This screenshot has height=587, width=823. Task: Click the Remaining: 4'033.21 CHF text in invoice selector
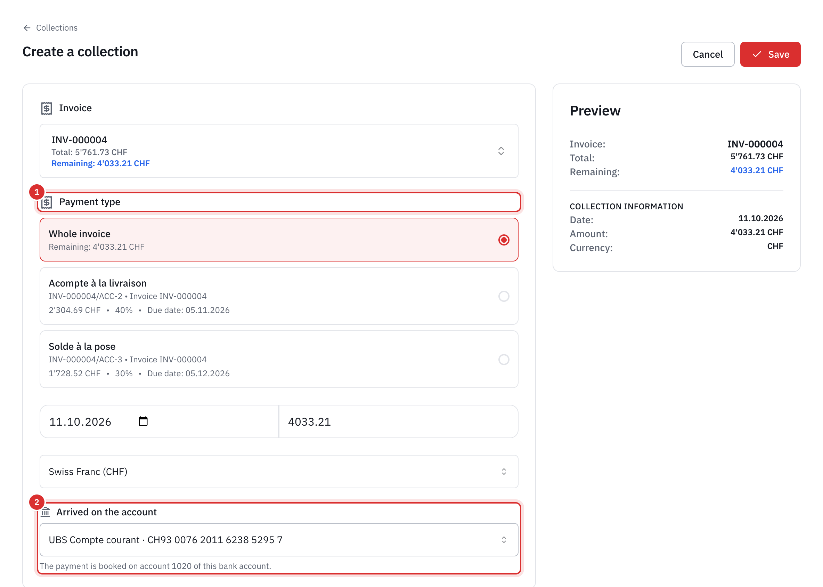[100, 163]
